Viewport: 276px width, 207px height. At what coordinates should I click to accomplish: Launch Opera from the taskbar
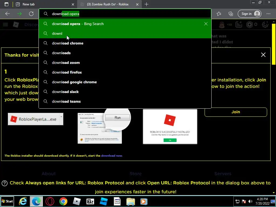(50, 201)
